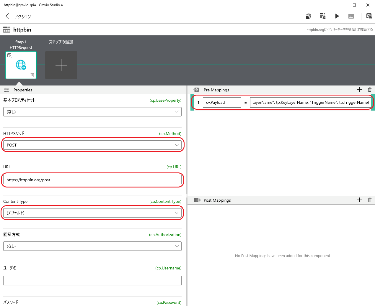Go back using the arrow next to アクション
The height and width of the screenshot is (306, 375).
(7, 16)
